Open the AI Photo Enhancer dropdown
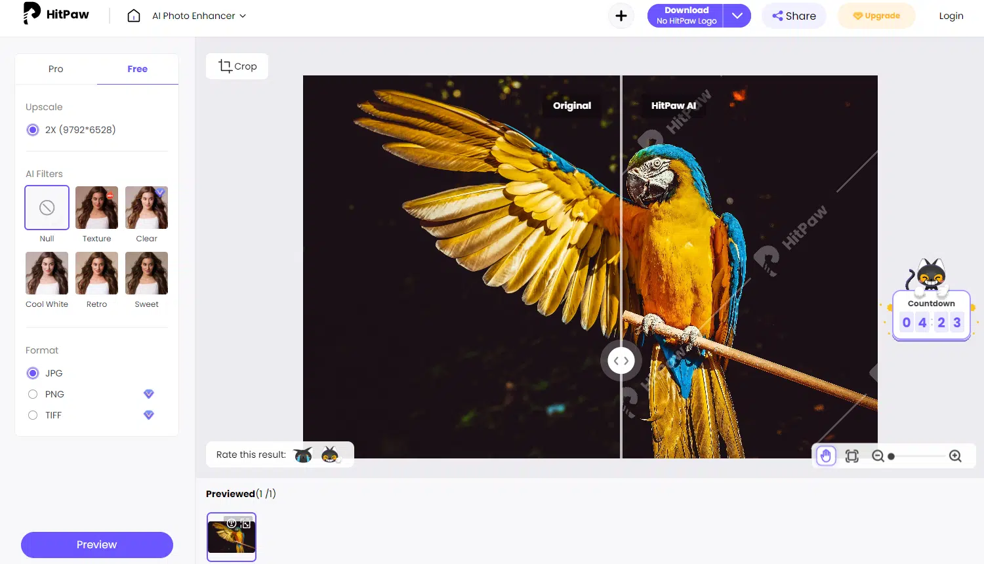Viewport: 984px width, 564px height. point(199,16)
